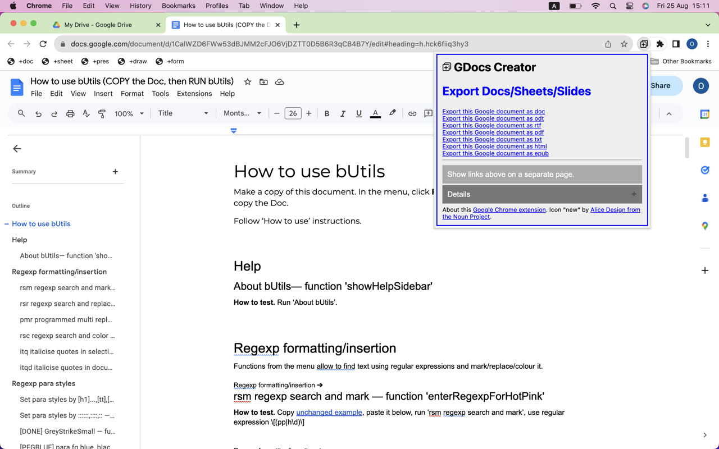Open Google Calendar in the side panel

tap(705, 114)
